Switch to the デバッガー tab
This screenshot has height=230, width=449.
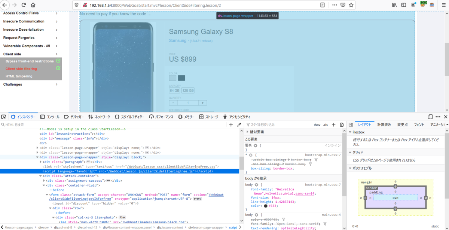point(74,117)
